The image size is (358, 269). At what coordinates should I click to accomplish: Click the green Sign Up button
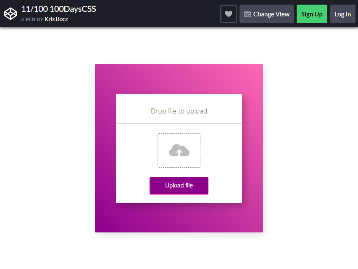[x=312, y=14]
